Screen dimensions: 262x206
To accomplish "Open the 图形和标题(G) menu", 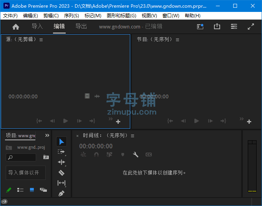I will [x=121, y=16].
